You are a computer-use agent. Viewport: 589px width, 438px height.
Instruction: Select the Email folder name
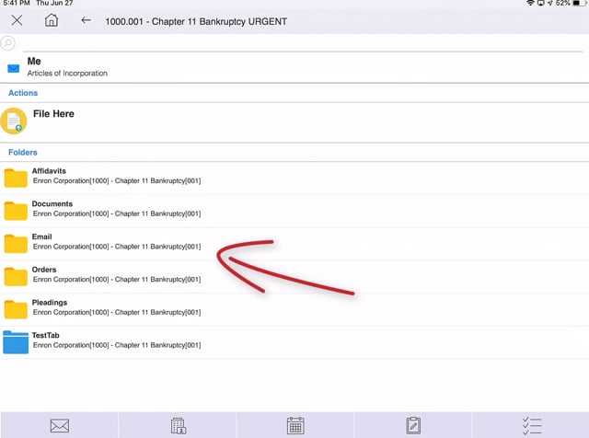(x=41, y=236)
